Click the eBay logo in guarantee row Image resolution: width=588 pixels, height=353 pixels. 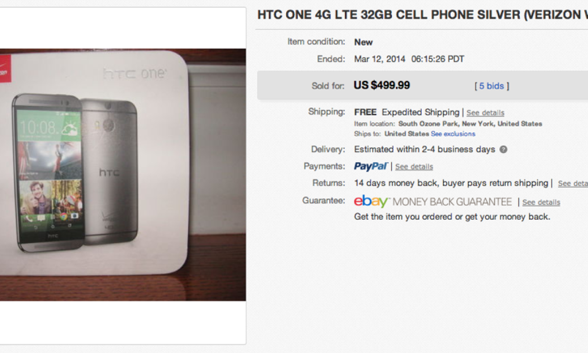[x=371, y=202]
